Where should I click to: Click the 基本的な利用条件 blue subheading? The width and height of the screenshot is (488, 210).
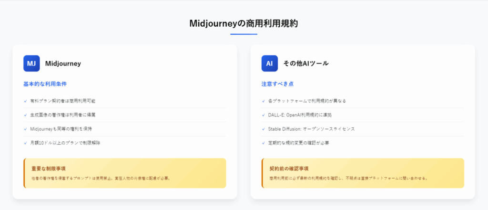(45, 84)
